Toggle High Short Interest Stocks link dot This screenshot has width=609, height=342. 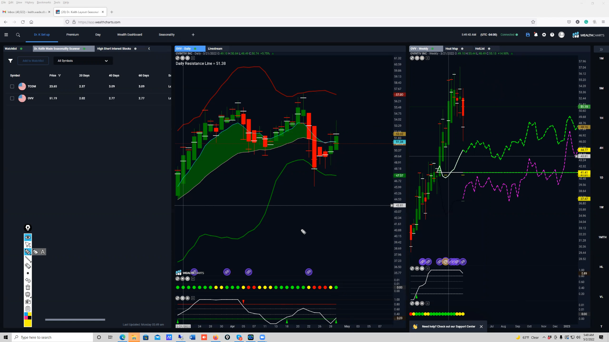[135, 49]
